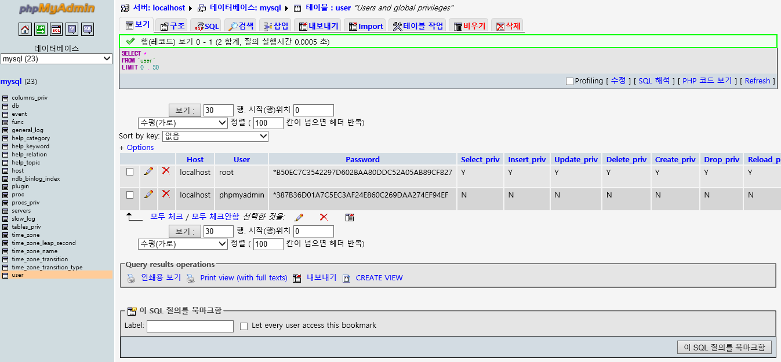
Task: Click the upper 보기 : button
Action: click(x=185, y=111)
